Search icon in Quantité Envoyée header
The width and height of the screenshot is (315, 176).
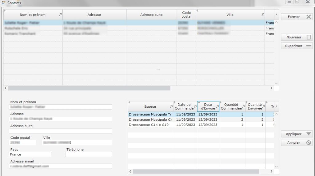(x=264, y=106)
